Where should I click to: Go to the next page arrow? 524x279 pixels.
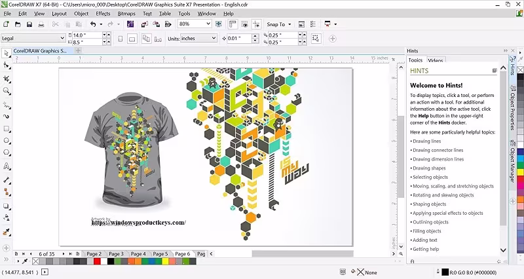pos(64,254)
